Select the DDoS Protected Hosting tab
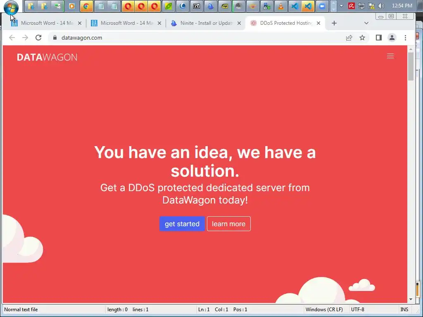 click(286, 23)
